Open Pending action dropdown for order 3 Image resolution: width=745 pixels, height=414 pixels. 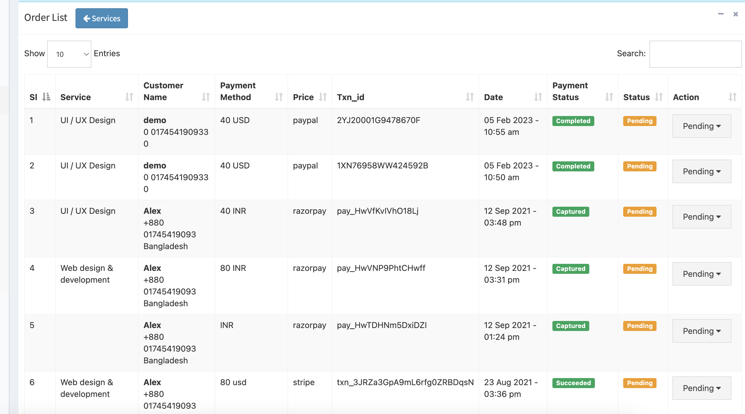702,217
